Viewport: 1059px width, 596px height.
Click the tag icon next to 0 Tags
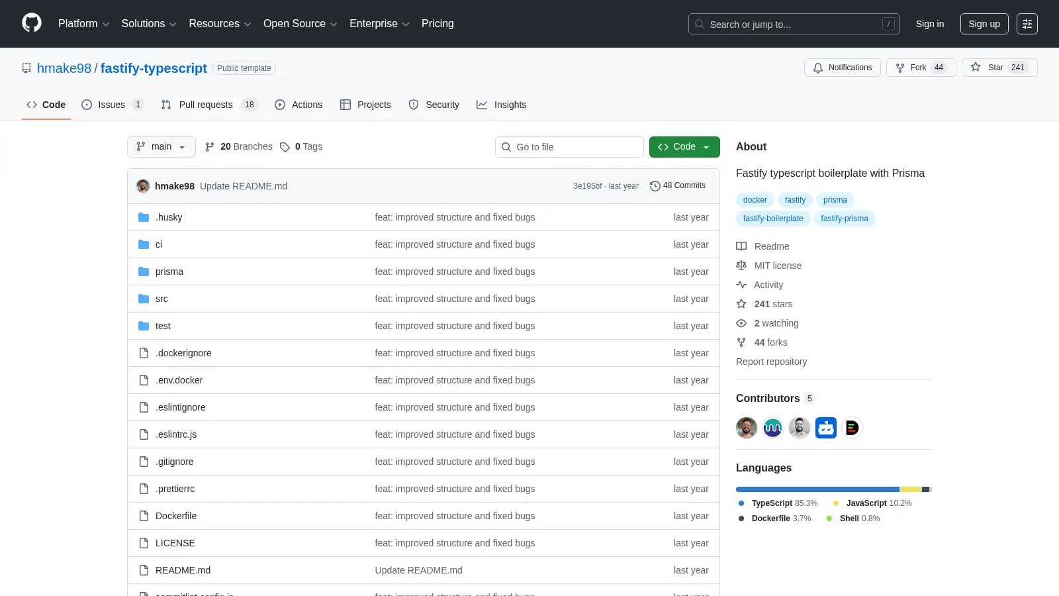[x=285, y=147]
